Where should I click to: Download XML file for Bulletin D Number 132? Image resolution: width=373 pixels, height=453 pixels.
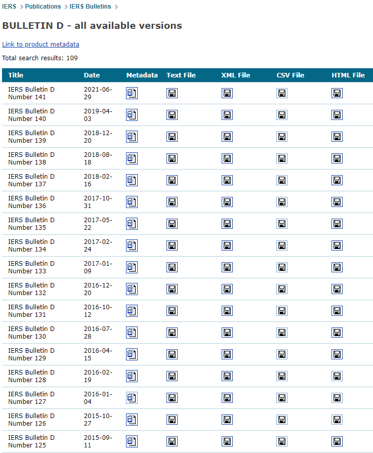coord(227,289)
